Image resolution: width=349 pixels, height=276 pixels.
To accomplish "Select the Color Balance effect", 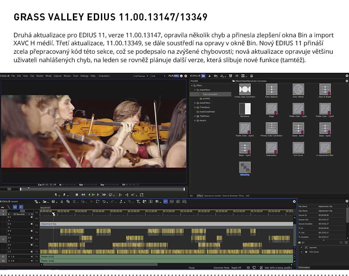I will coord(271,91).
